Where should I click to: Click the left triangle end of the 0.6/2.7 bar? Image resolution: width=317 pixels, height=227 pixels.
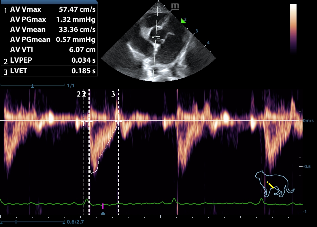(x=1, y=222)
